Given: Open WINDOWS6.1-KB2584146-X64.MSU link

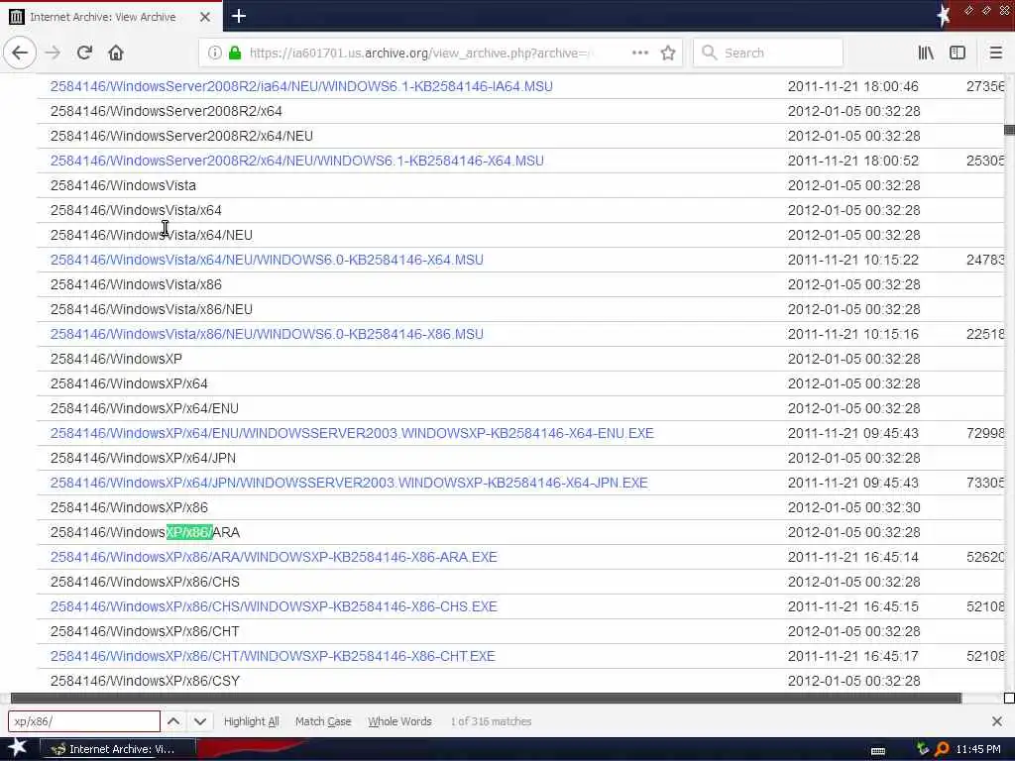Looking at the screenshot, I should tap(297, 161).
